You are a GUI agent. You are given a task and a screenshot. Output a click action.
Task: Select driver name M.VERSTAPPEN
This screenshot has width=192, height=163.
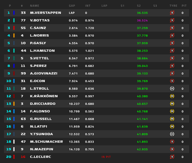[x=45, y=13]
